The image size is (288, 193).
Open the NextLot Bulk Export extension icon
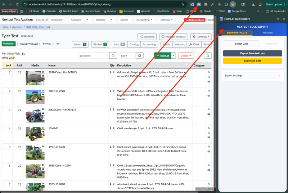tap(199, 4)
